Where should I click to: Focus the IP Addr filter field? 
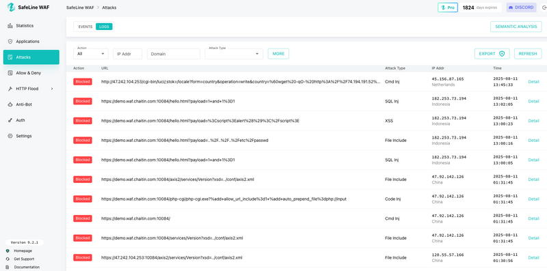(128, 54)
